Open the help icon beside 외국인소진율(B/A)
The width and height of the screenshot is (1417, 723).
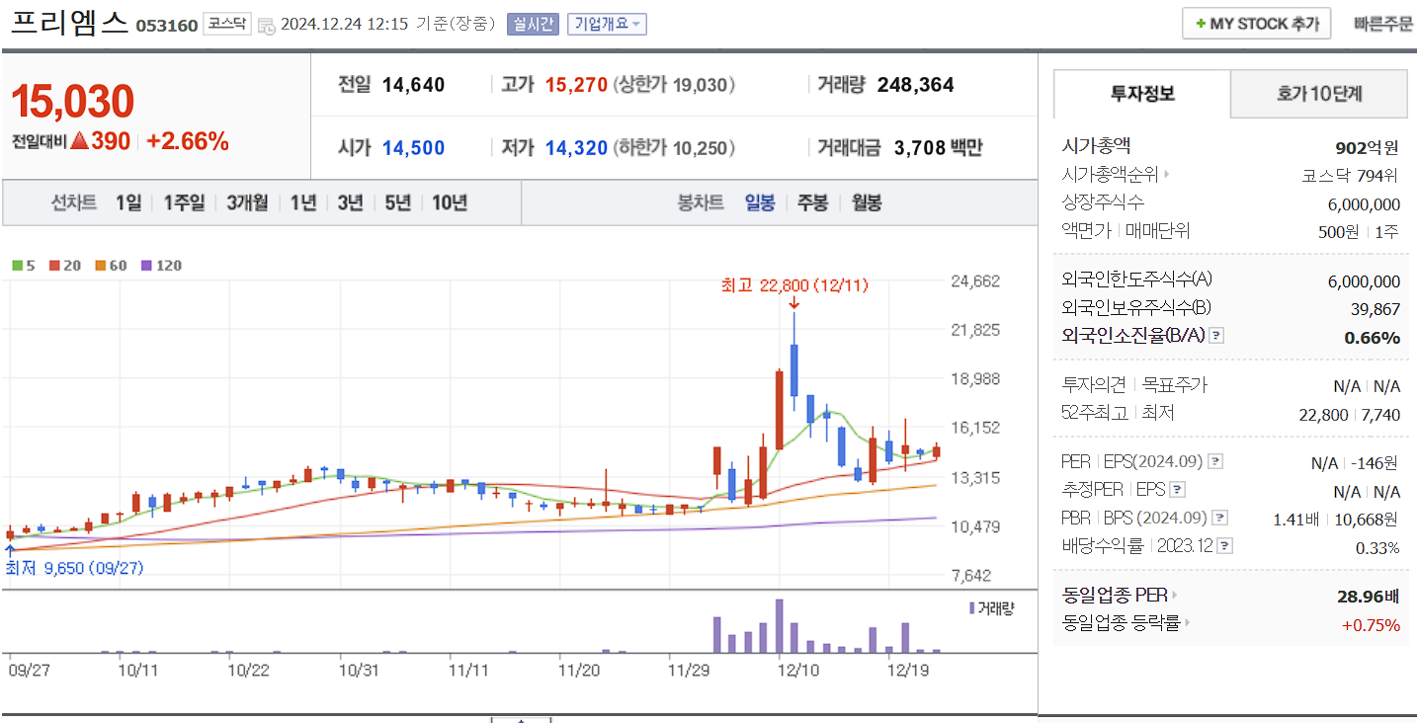point(1215,335)
